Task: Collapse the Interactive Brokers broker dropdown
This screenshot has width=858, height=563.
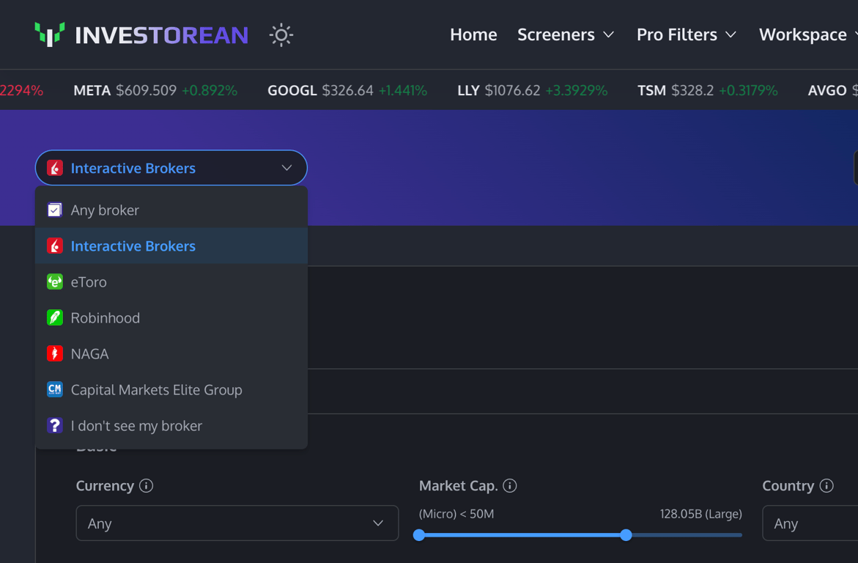Action: coord(171,168)
